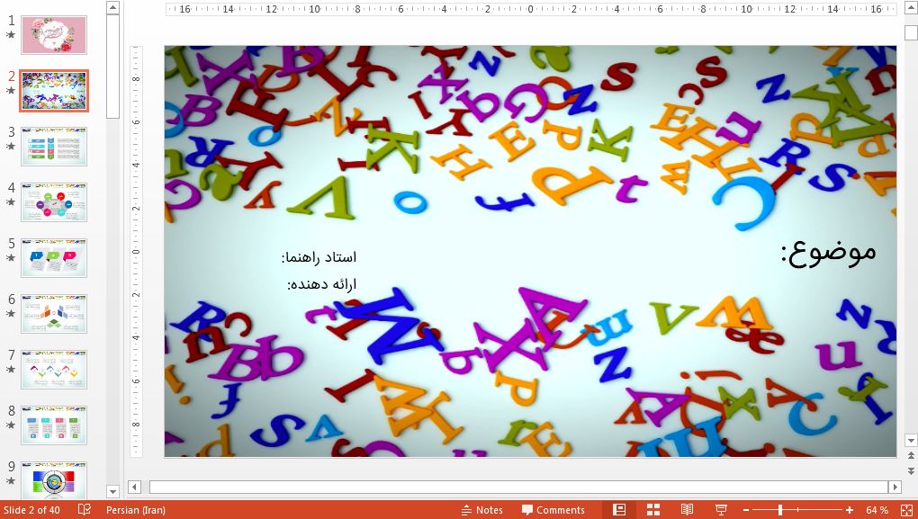Open Reading View from the status bar

(x=687, y=510)
